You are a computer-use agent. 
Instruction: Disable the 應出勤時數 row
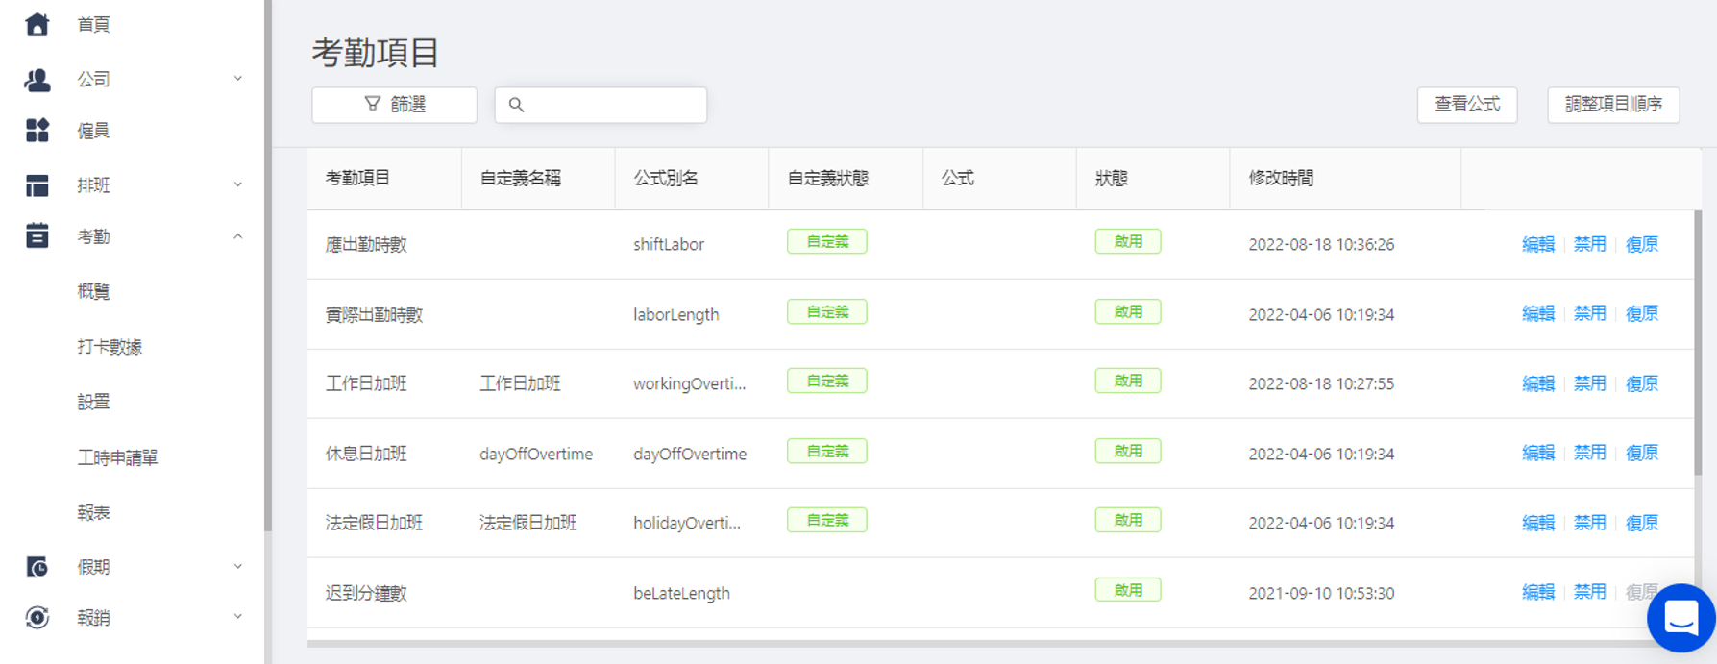[1590, 244]
